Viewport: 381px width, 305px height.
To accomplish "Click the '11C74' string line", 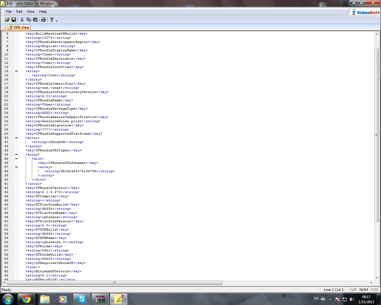I will (x=48, y=38).
